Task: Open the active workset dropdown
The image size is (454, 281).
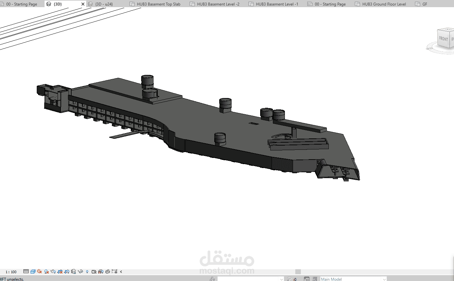Action: (251, 279)
